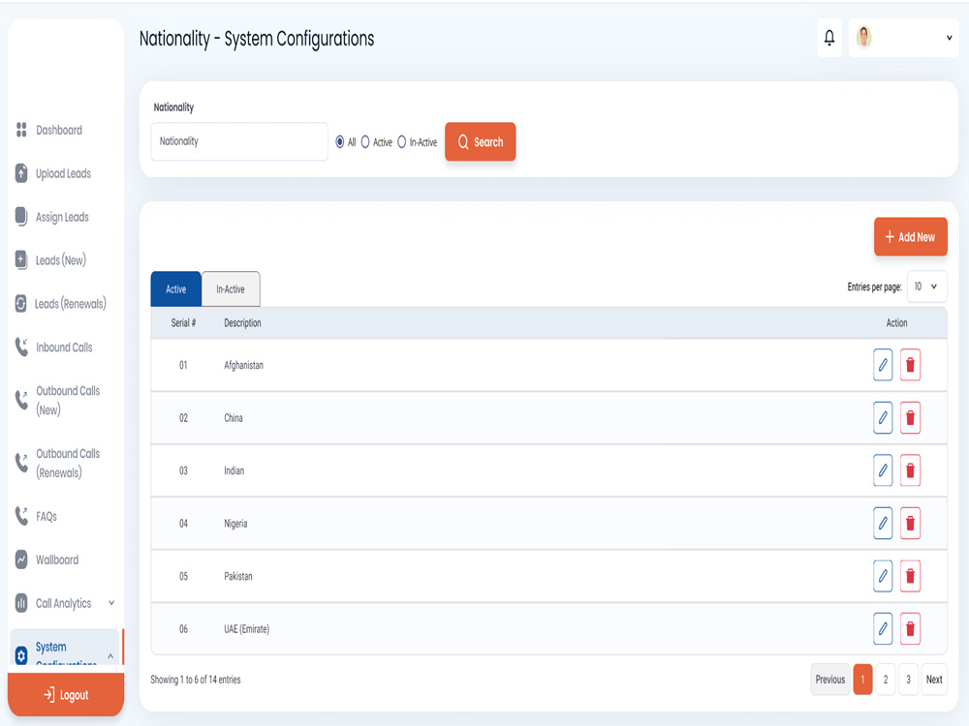Expand the Call Analytics submenu chevron

(x=111, y=603)
